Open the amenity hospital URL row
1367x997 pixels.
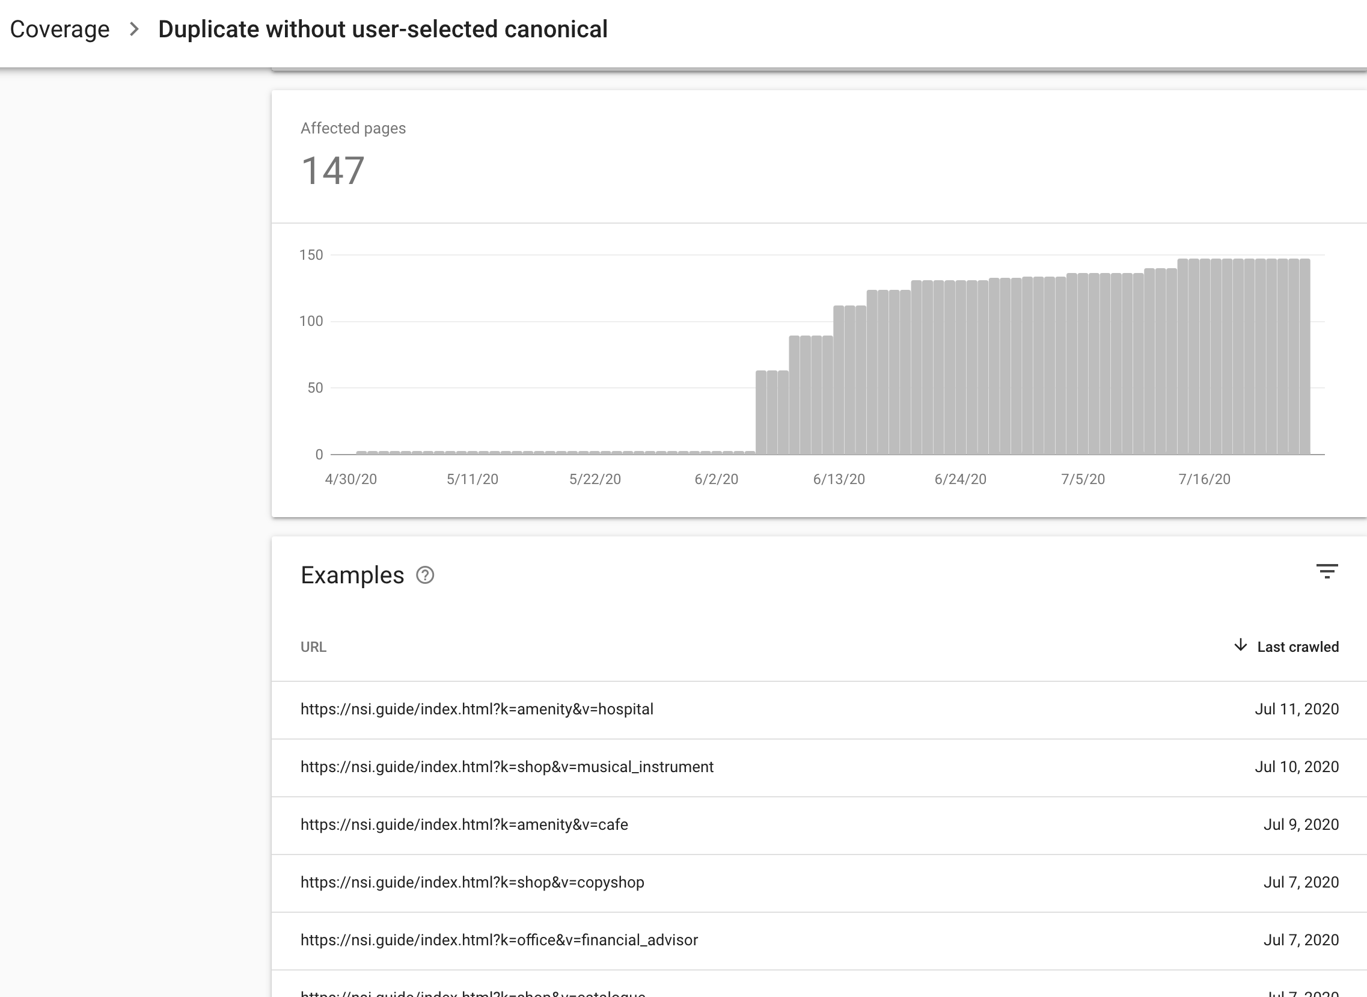(x=477, y=709)
